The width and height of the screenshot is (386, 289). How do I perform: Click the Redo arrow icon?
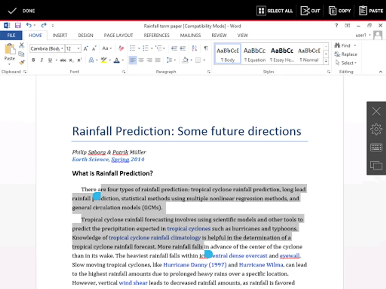click(x=43, y=25)
